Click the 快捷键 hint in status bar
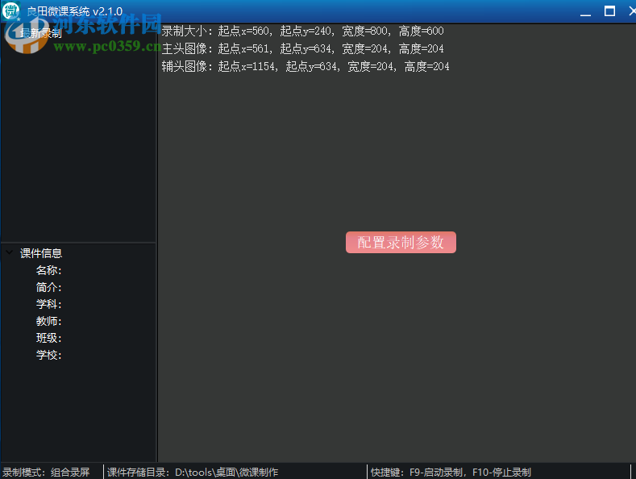The height and width of the screenshot is (479, 636). click(451, 472)
